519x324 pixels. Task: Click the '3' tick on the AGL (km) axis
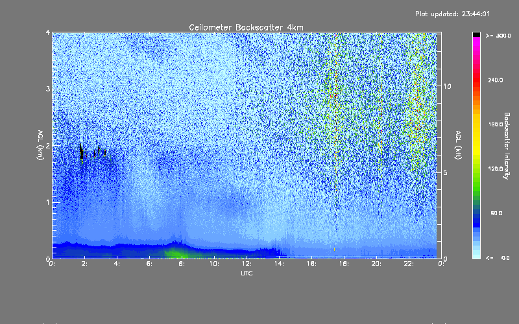[x=48, y=89]
